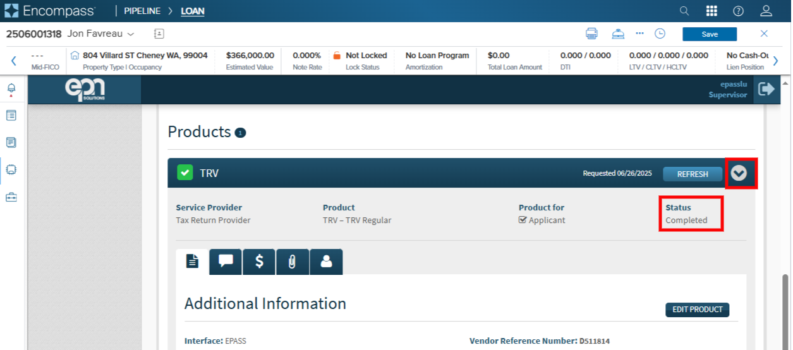Open the search magnifier in the header
This screenshot has height=350, width=793.
684,11
